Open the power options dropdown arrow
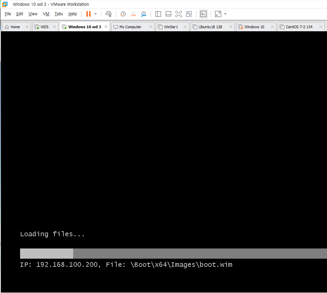 (96, 14)
